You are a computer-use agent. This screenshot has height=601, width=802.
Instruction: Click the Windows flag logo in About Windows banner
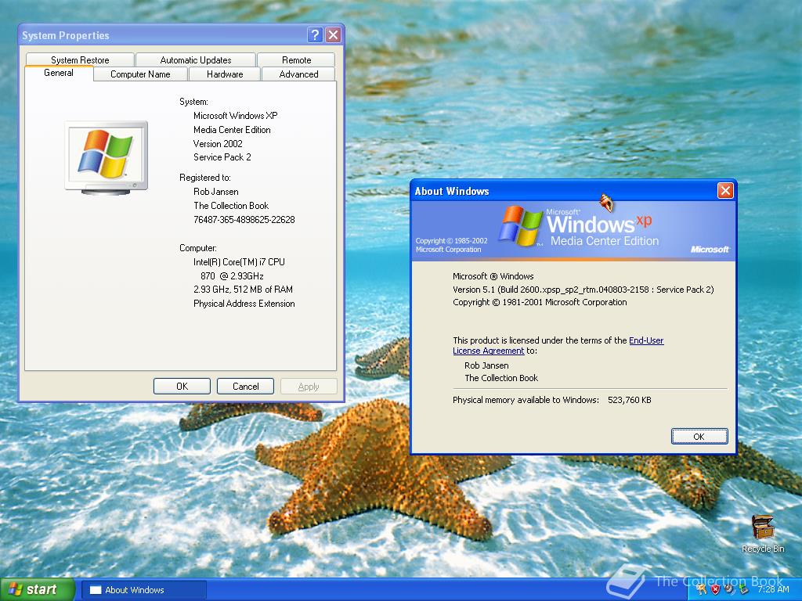pyautogui.click(x=520, y=225)
